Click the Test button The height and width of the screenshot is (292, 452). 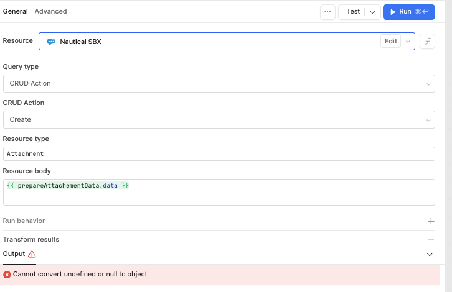352,12
